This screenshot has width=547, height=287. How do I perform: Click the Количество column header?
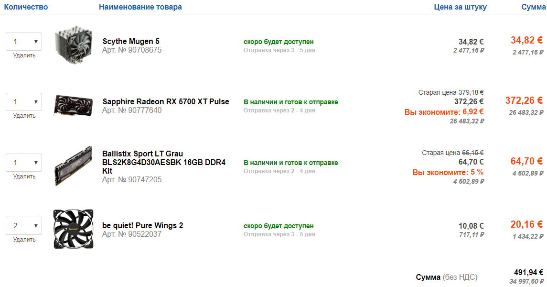point(26,7)
